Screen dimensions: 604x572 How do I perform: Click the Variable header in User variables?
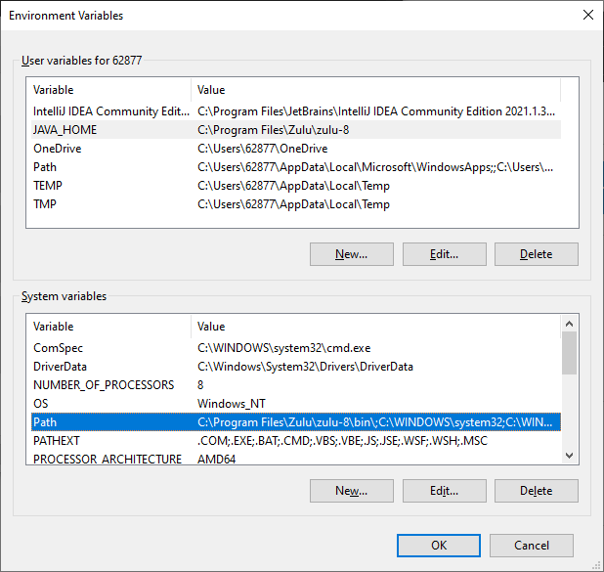point(111,90)
